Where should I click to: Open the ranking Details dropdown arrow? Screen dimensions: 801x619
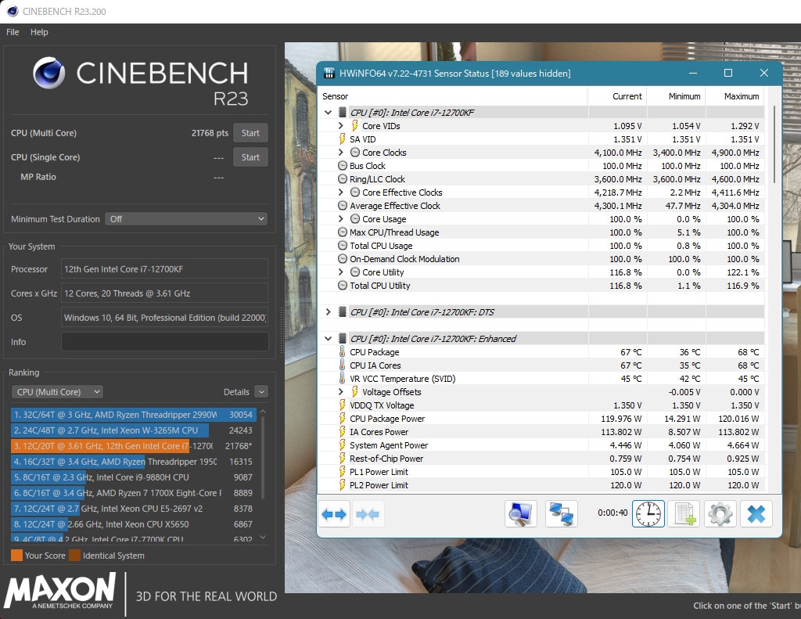tap(261, 392)
